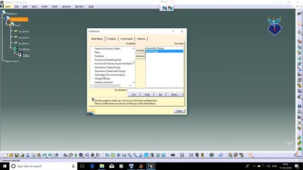
Task: Collapse the PartBody tree node
Action: [11, 48]
